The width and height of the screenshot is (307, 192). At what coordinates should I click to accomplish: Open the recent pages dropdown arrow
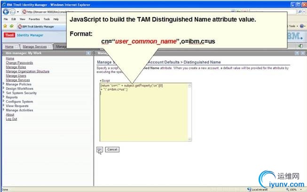pyautogui.click(x=18, y=12)
